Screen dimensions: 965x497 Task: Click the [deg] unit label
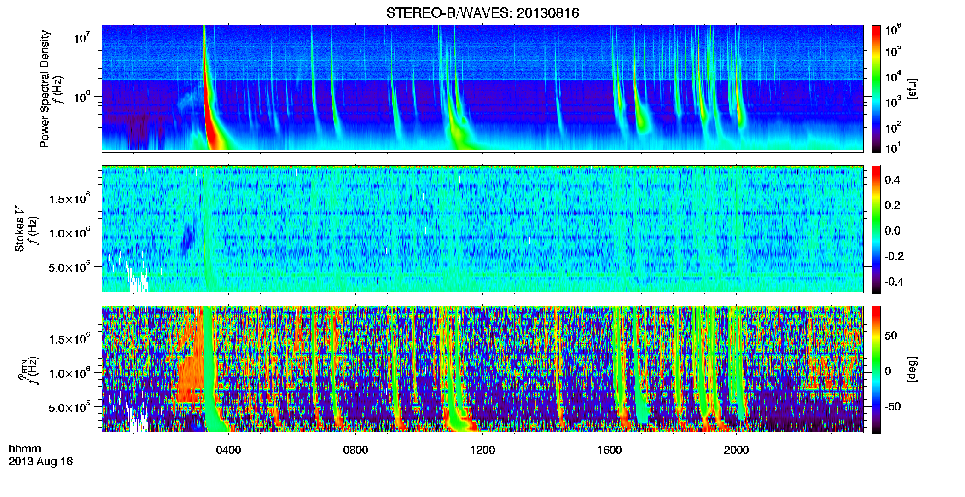pyautogui.click(x=913, y=369)
